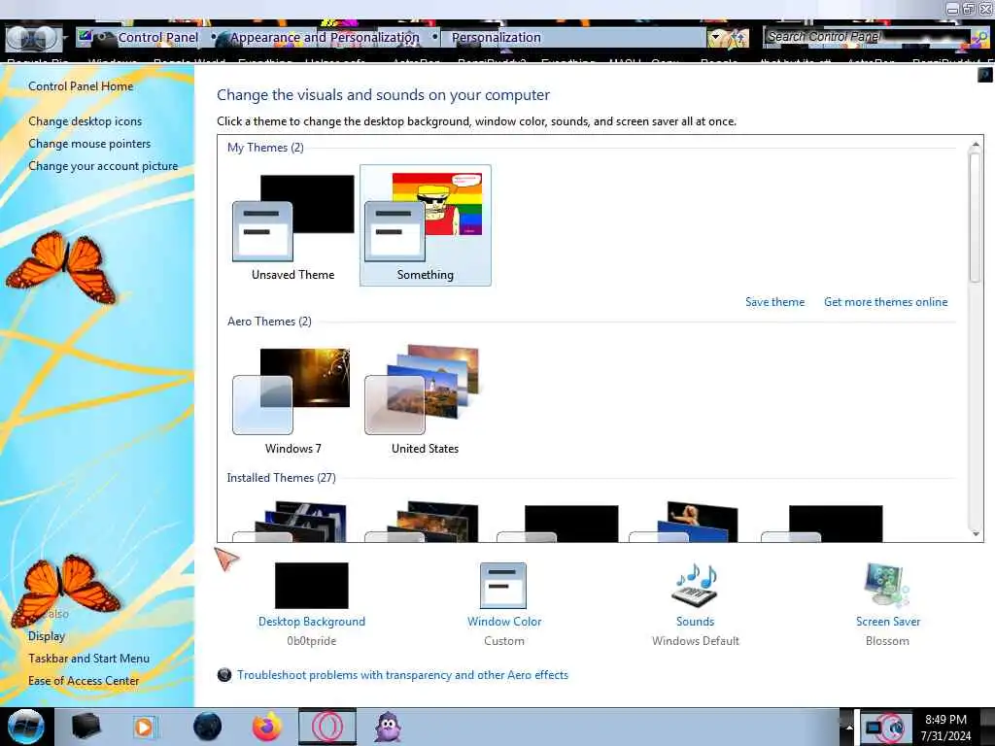Click the Desktop Background text link
Viewport: 995px width, 746px height.
tap(312, 622)
